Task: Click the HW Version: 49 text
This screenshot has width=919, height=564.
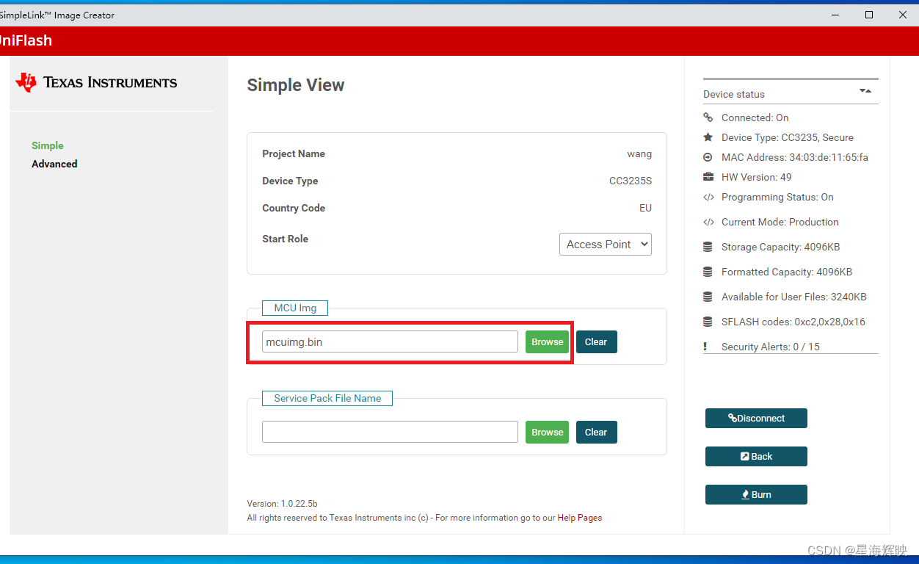Action: click(x=757, y=177)
